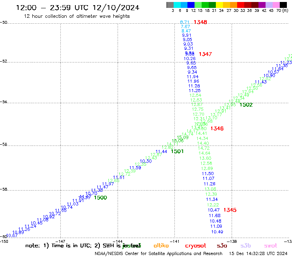
Task: Select the blue reading 11.50
Action: (208, 174)
